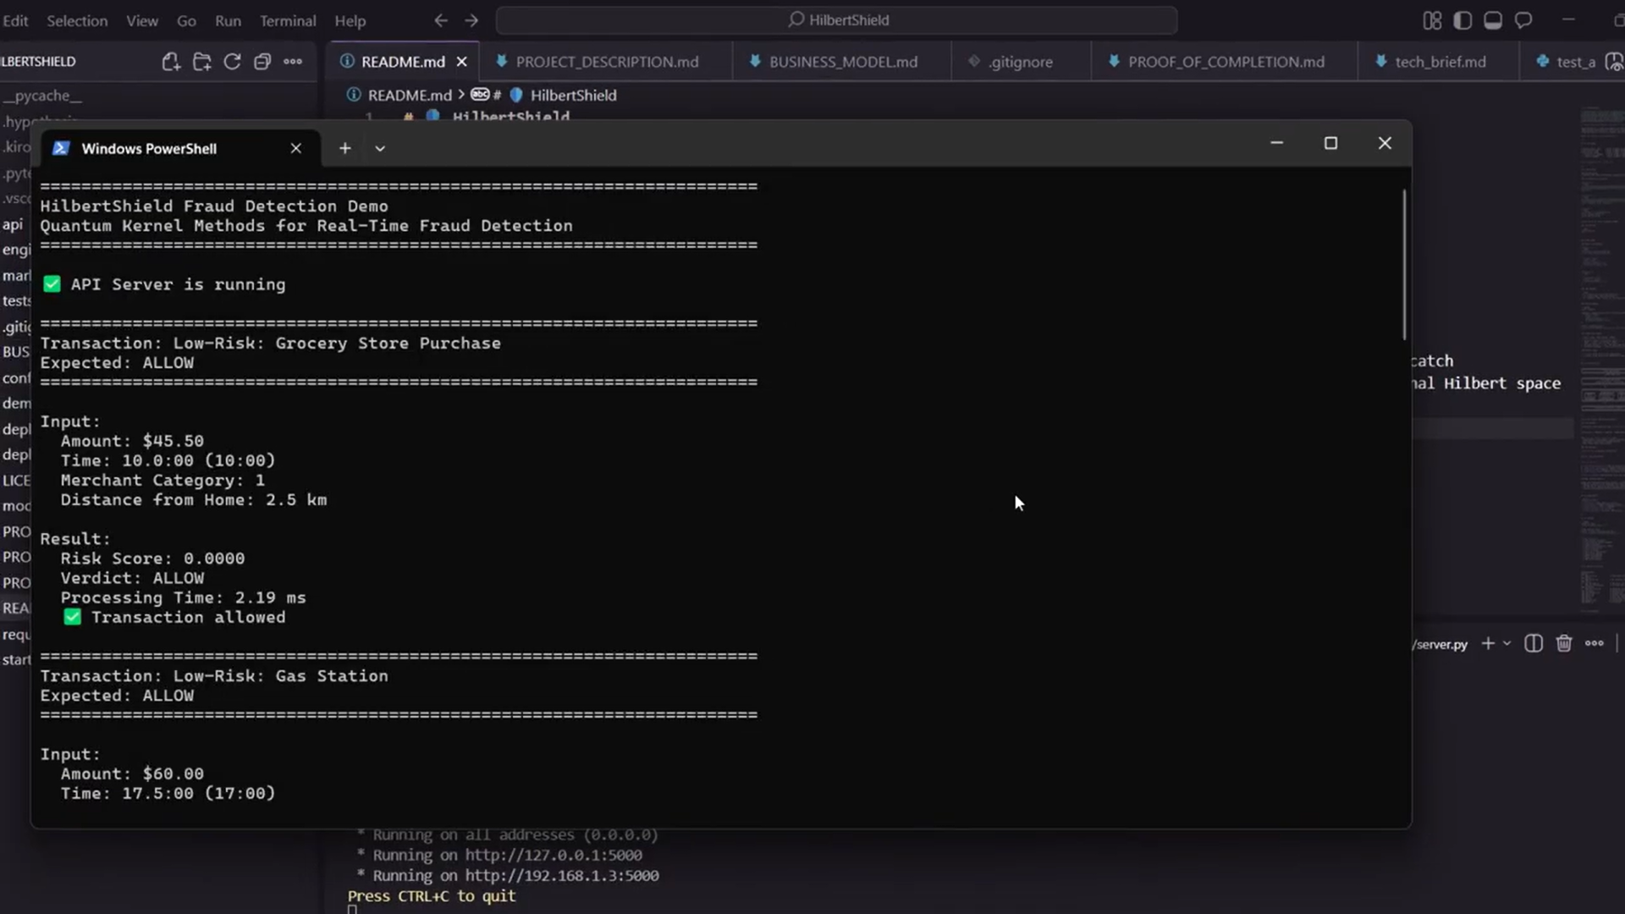The width and height of the screenshot is (1625, 914).
Task: Add a new PowerShell tab
Action: coord(344,148)
